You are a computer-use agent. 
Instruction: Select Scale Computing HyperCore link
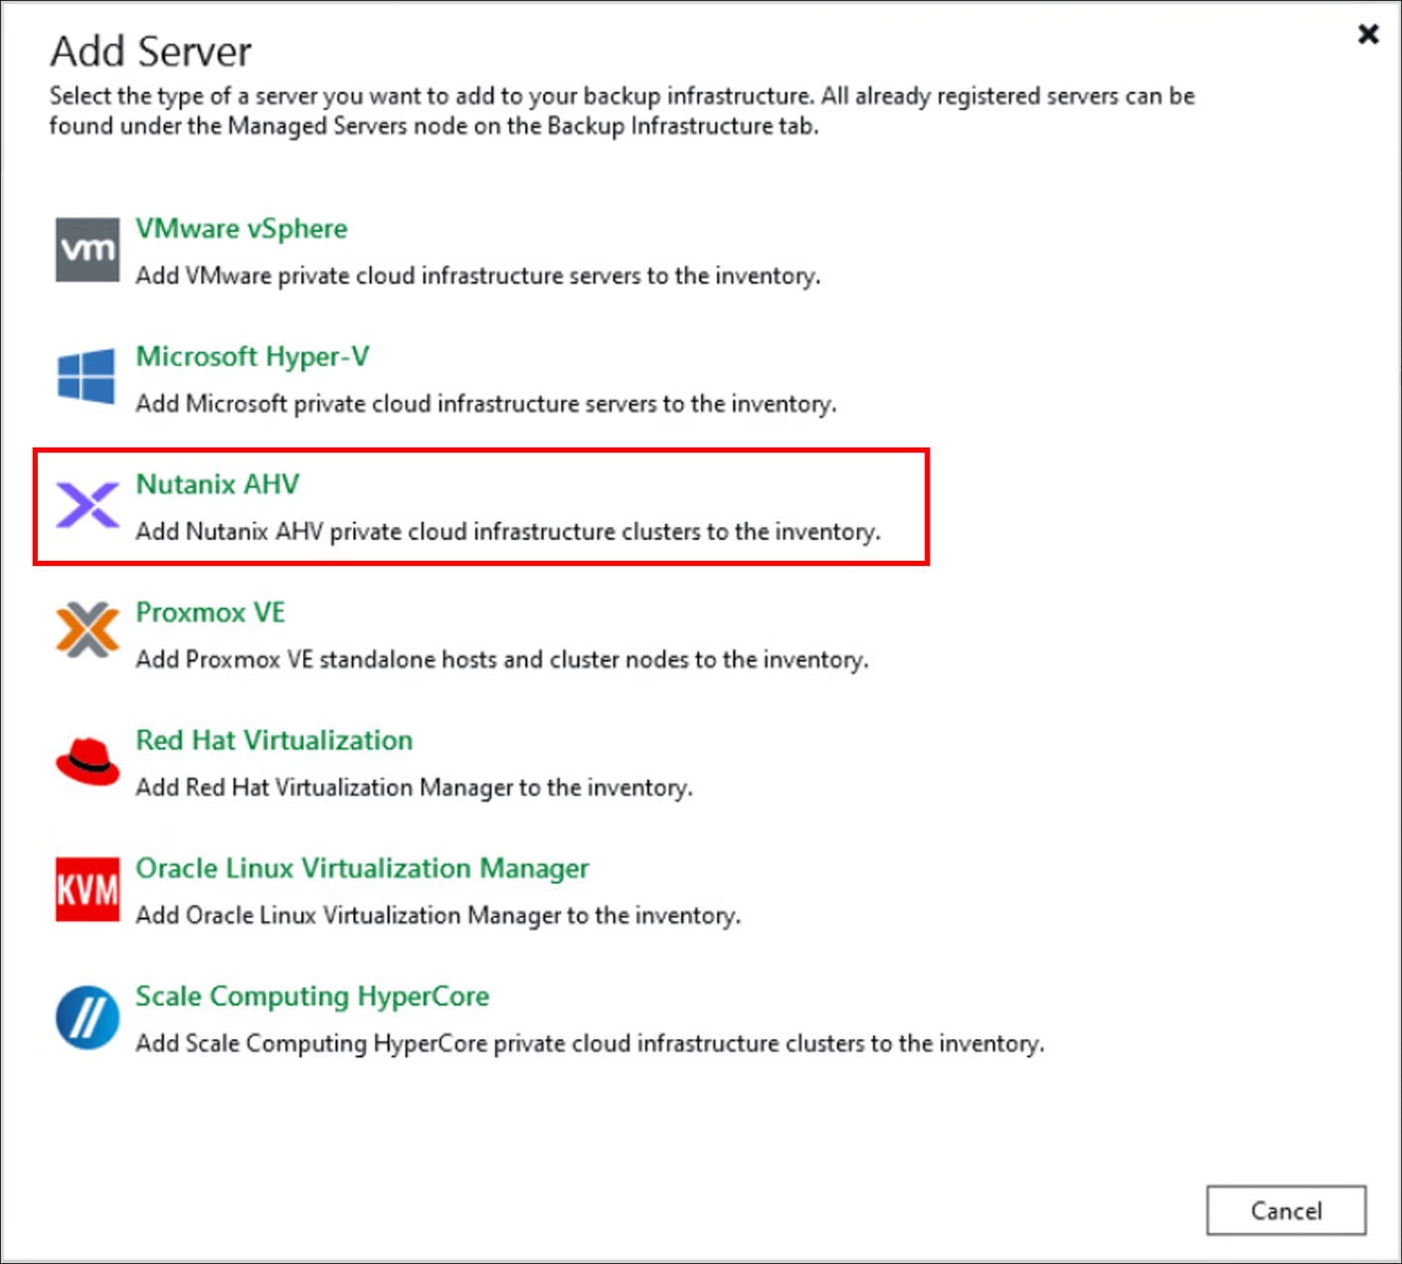[x=311, y=996]
